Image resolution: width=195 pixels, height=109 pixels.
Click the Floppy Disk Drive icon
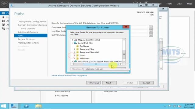[x=76, y=40]
